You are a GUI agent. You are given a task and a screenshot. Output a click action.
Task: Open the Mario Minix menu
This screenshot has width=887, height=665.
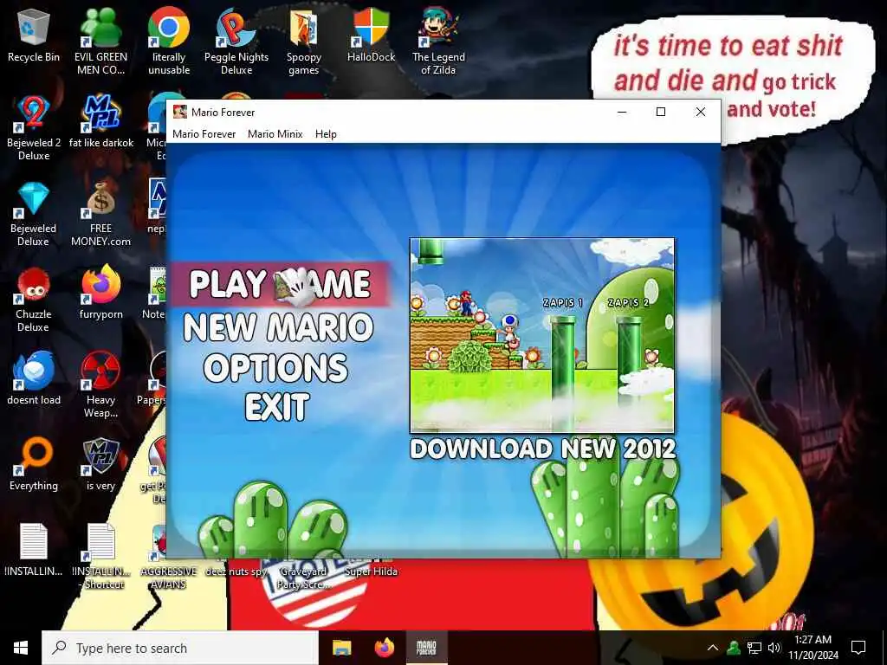pos(275,134)
